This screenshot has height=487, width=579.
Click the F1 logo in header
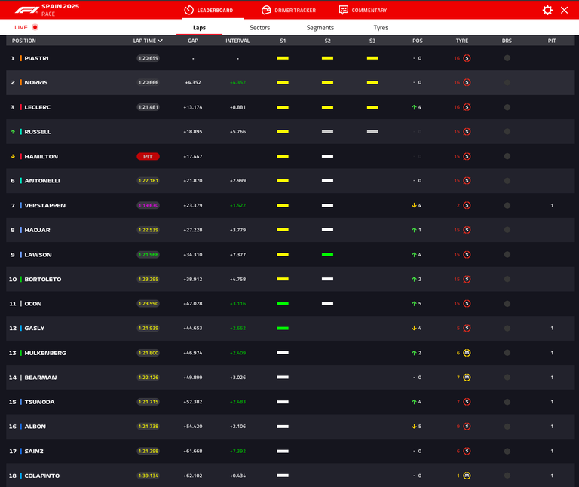26,10
